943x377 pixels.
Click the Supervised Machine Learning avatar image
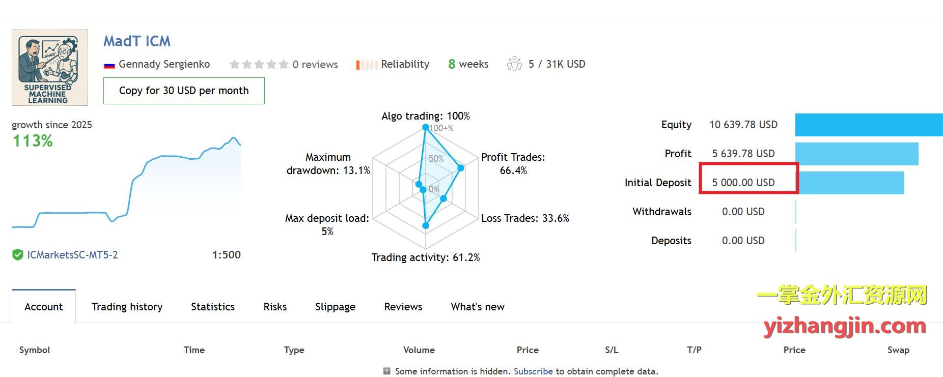click(49, 67)
